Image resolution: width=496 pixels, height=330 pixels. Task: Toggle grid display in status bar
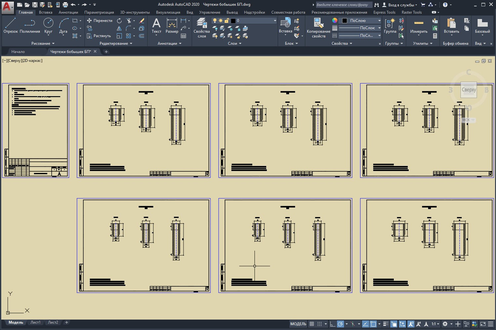coord(312,324)
